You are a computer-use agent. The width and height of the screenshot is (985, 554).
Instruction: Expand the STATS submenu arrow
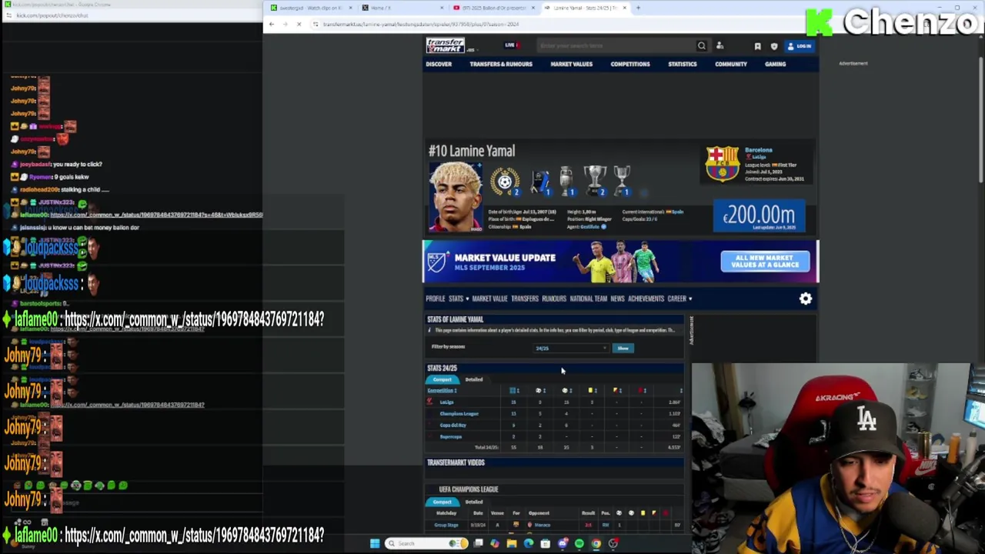pyautogui.click(x=467, y=299)
